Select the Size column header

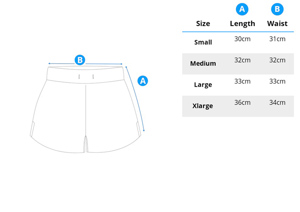[203, 24]
